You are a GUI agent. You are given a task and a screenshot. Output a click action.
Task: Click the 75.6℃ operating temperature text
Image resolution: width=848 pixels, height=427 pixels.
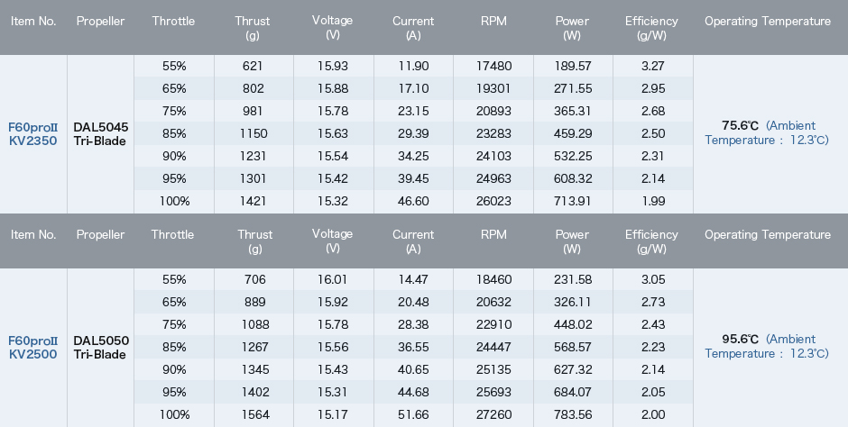(740, 126)
